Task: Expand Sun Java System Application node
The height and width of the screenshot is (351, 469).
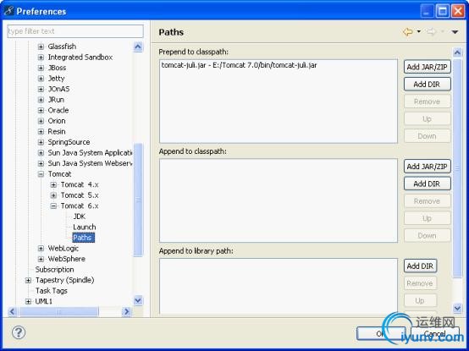Action: [41, 153]
